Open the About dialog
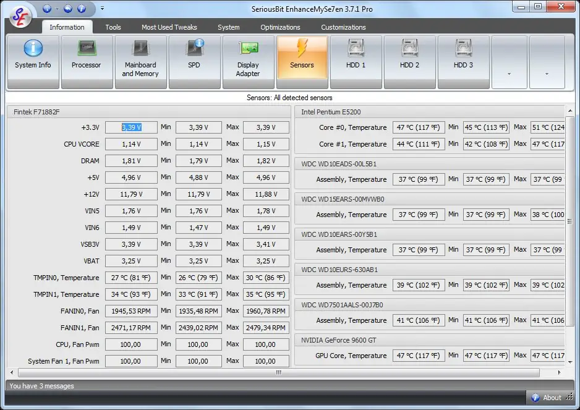Screen dimensions: 580x410 (x=547, y=398)
